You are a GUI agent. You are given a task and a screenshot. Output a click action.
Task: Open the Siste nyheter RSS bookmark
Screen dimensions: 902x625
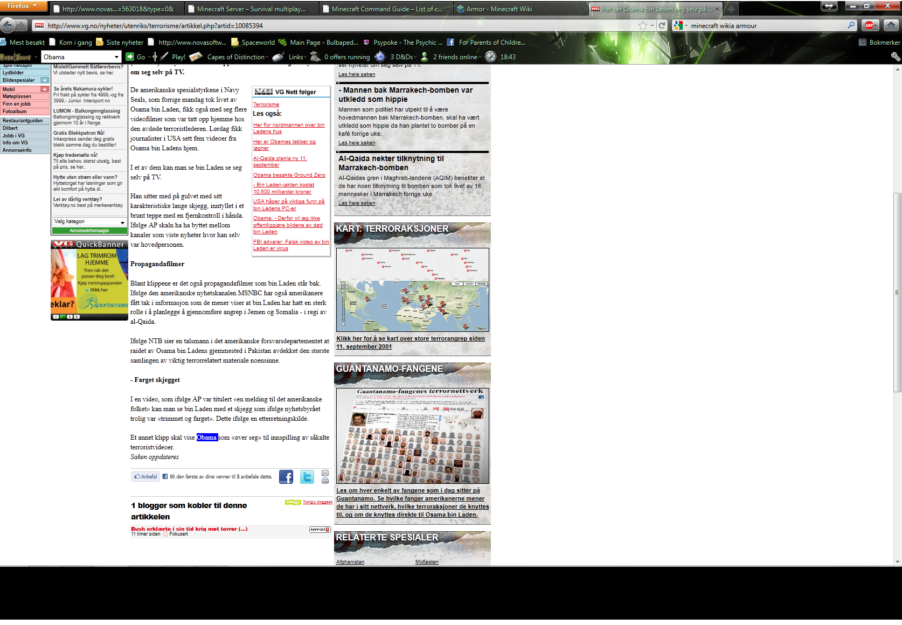[120, 42]
